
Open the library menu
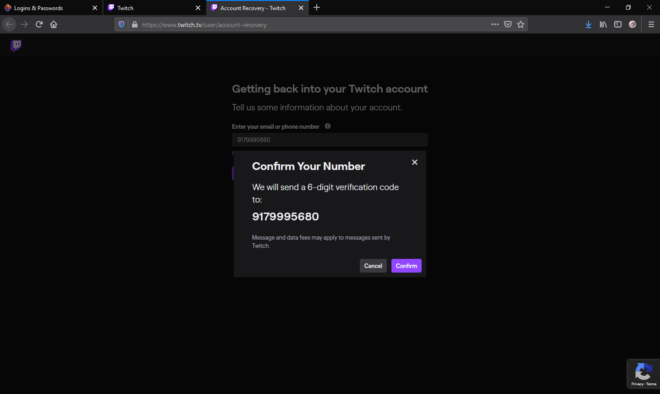[603, 24]
